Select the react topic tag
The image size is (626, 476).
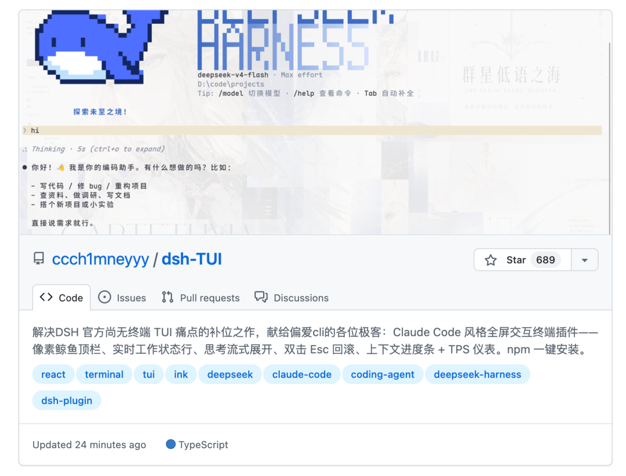pos(53,374)
